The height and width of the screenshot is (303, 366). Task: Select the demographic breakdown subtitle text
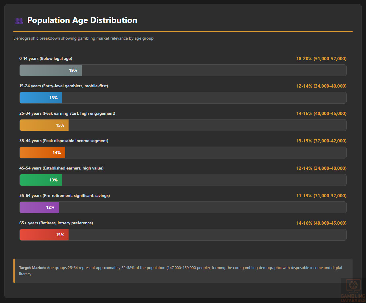click(x=83, y=38)
